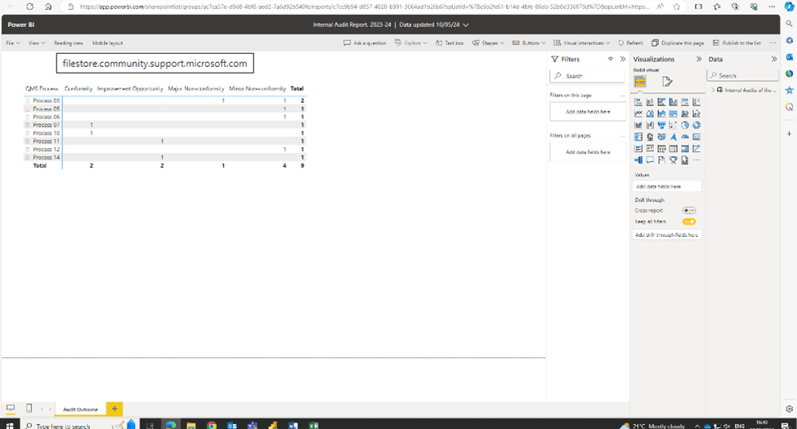The image size is (797, 429).
Task: Open the Power BI toolbar more options
Action: click(x=772, y=43)
